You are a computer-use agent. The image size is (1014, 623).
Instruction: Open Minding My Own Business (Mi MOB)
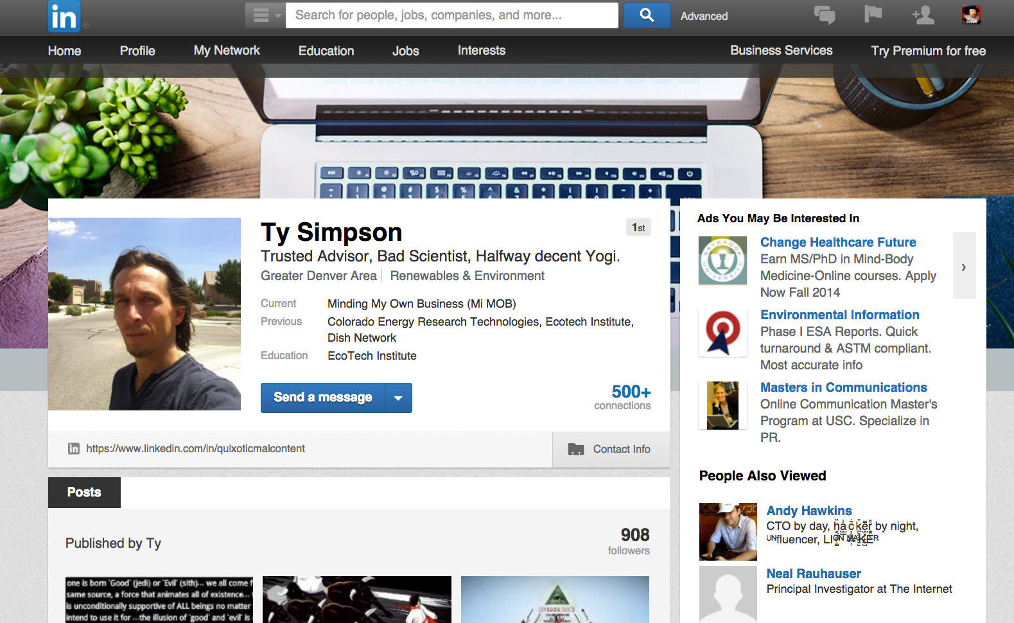pyautogui.click(x=422, y=304)
